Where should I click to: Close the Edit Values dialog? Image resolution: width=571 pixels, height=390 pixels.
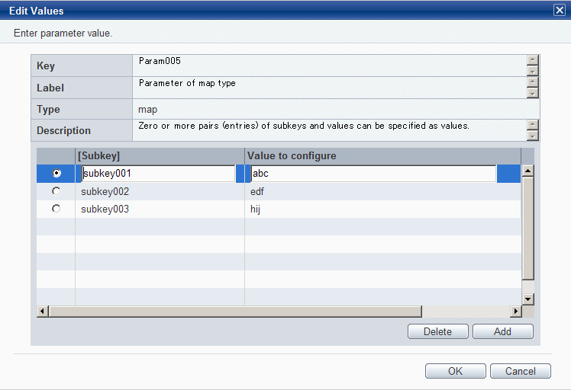pos(560,10)
